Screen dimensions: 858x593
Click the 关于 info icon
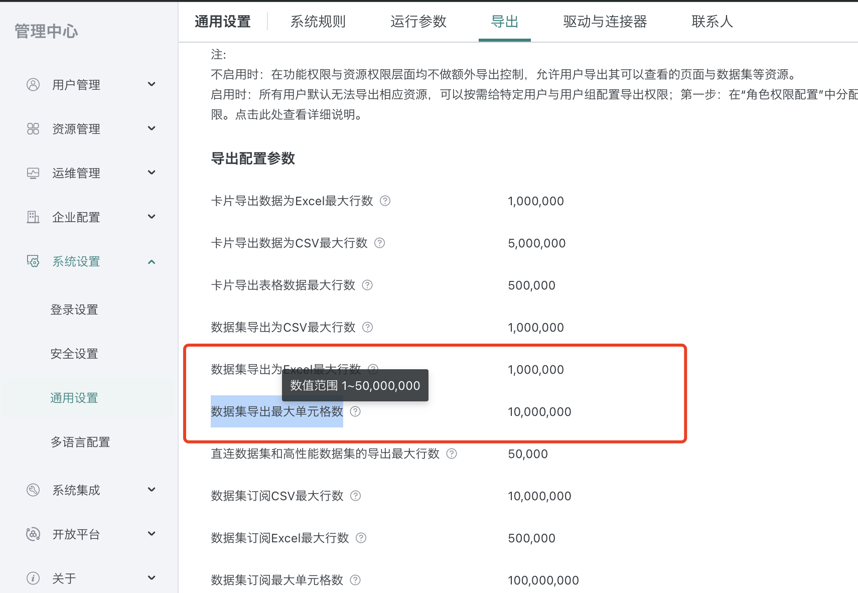point(33,577)
